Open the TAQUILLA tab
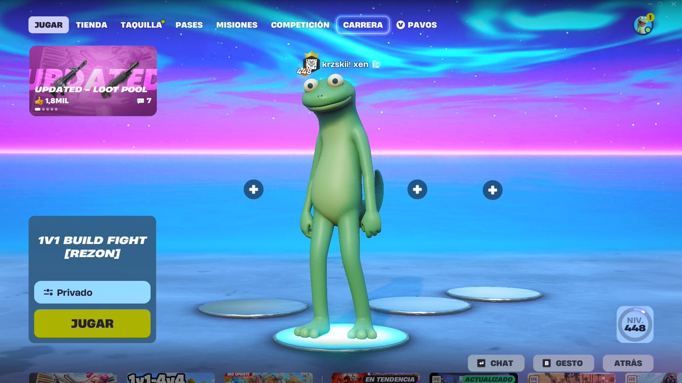682x383 pixels. coord(142,25)
